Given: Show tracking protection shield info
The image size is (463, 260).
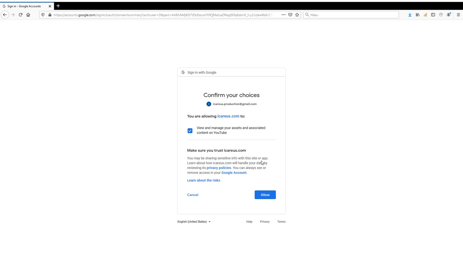Looking at the screenshot, I should click(x=43, y=15).
